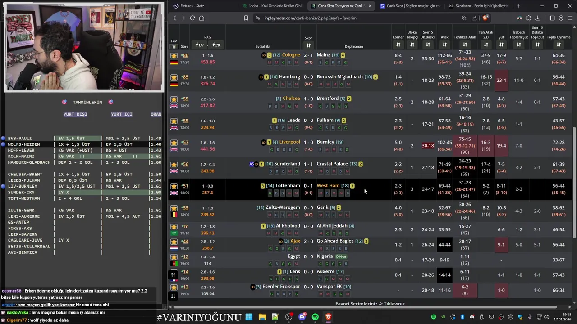The width and height of the screenshot is (577, 324).
Task: Toggle the favorite star for Chelsea - Brentford
Action: click(174, 99)
